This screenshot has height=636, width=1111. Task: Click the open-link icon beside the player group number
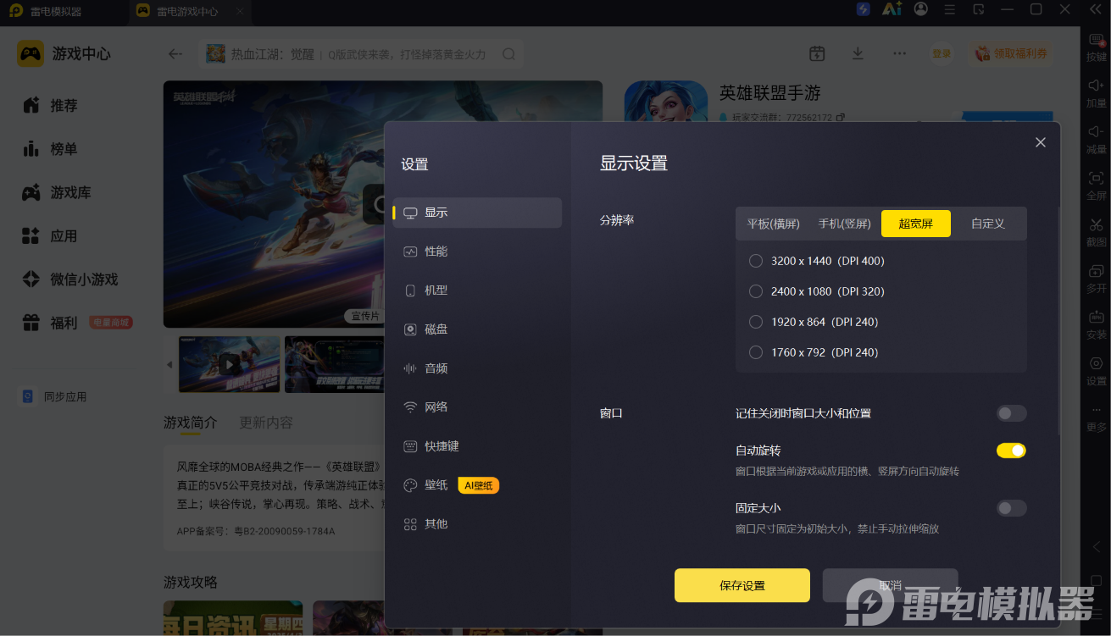coord(841,117)
